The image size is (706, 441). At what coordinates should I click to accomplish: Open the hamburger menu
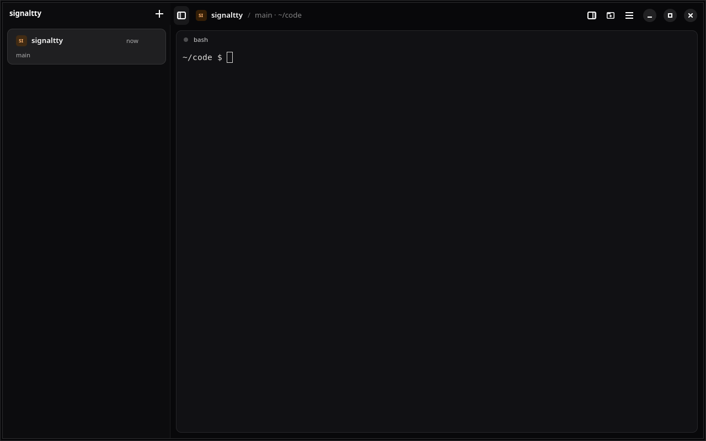click(629, 15)
